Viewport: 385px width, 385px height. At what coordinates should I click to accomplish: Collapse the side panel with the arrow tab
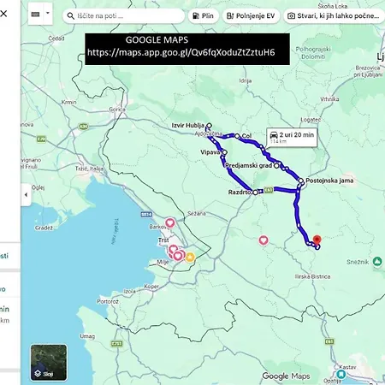(26, 195)
